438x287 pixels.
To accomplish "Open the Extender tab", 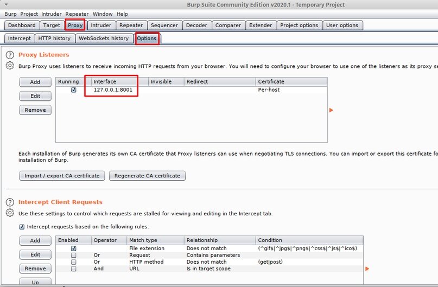I will (261, 25).
